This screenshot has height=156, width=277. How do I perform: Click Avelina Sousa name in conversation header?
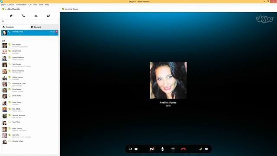click(72, 9)
